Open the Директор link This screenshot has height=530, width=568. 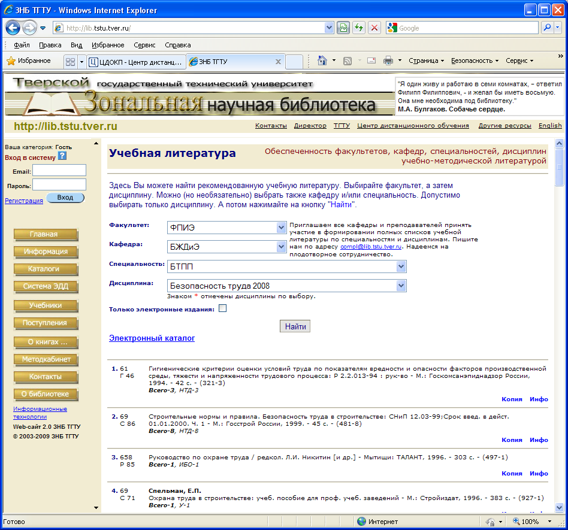pyautogui.click(x=310, y=126)
